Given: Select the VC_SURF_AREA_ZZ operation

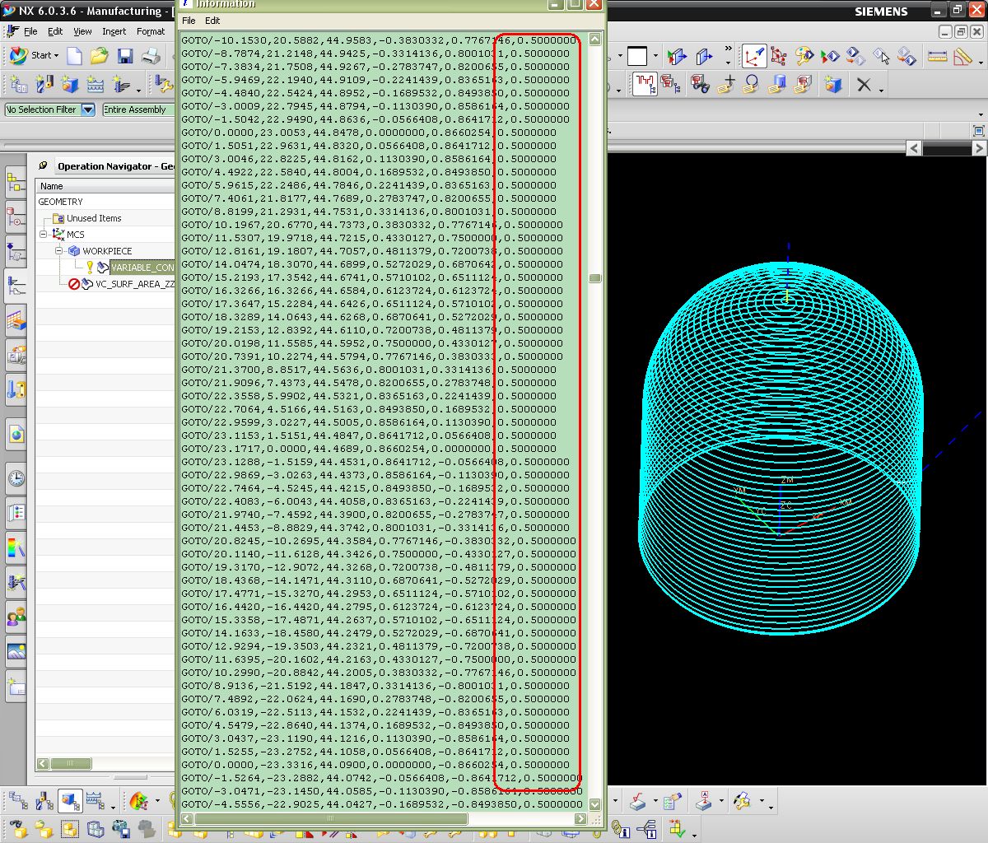Looking at the screenshot, I should pos(134,284).
